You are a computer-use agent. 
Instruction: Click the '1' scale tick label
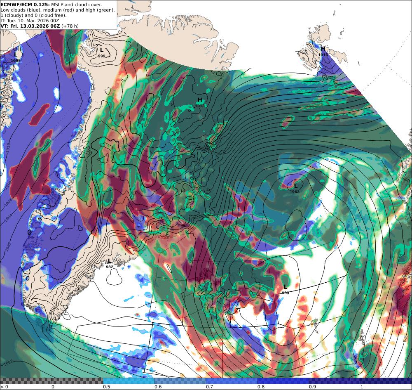point(362,387)
